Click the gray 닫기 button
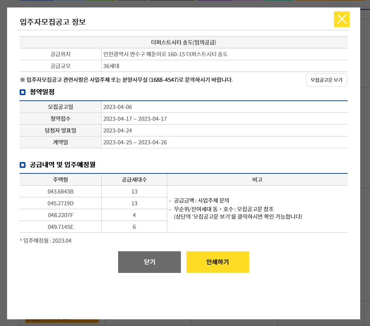The image size is (370, 326). 149,262
